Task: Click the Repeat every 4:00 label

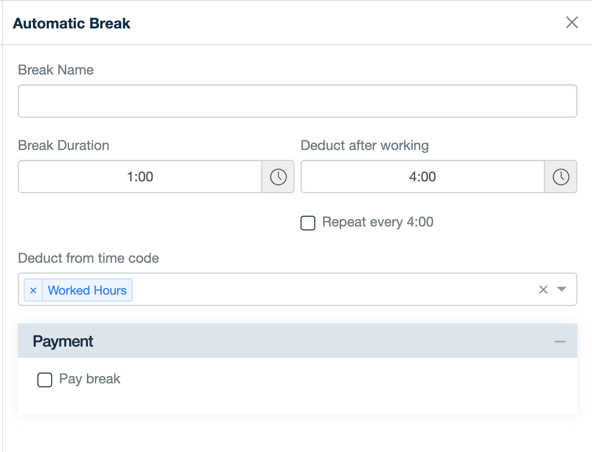Action: click(x=377, y=222)
